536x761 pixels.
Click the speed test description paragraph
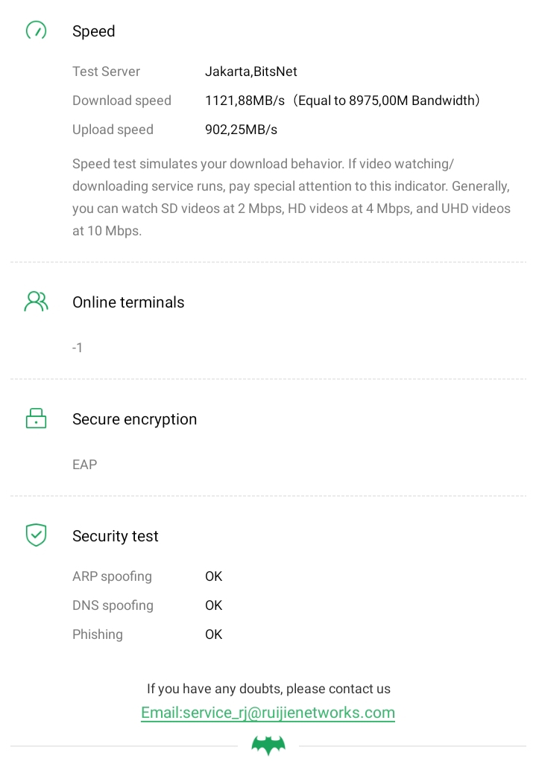pos(291,197)
